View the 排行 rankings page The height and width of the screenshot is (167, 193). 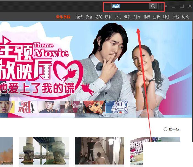147,17
